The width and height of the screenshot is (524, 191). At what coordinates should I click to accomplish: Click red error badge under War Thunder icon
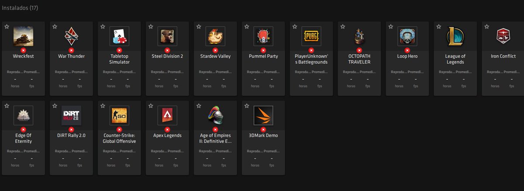71,50
